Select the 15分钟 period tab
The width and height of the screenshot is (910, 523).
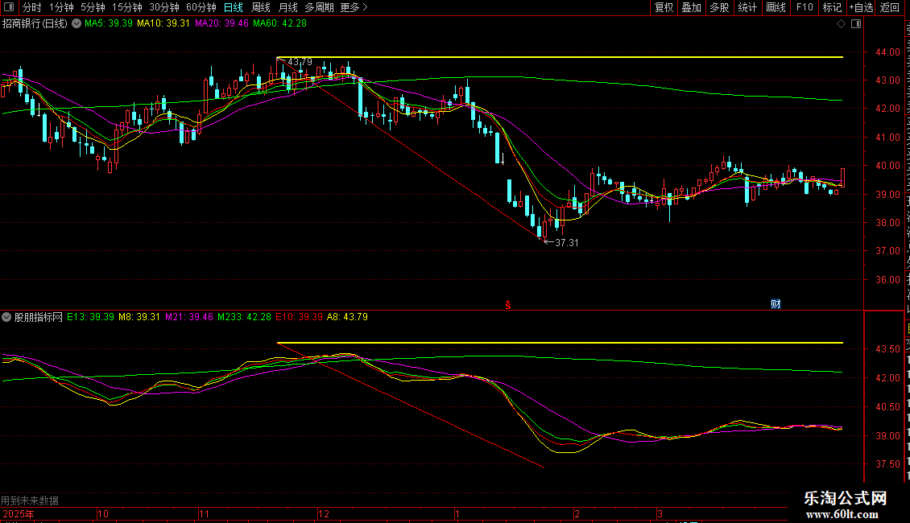coord(127,7)
